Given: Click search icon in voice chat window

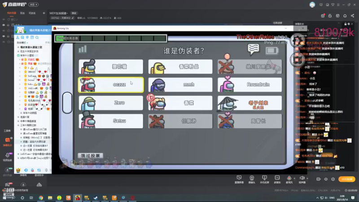Looking at the screenshot, I should pyautogui.click(x=37, y=37).
